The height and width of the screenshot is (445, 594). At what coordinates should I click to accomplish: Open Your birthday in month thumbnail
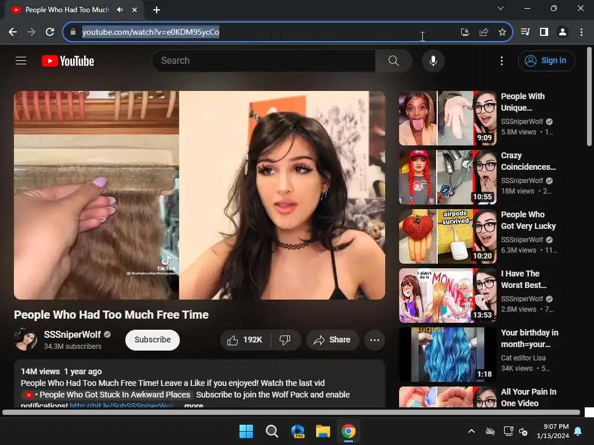(447, 355)
